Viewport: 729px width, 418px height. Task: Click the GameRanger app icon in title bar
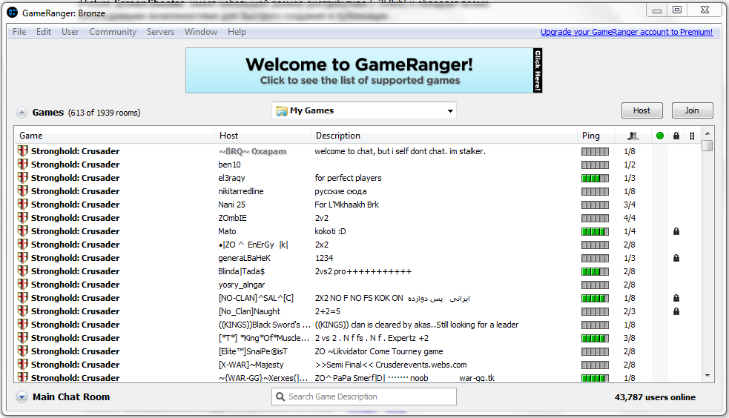pyautogui.click(x=13, y=13)
